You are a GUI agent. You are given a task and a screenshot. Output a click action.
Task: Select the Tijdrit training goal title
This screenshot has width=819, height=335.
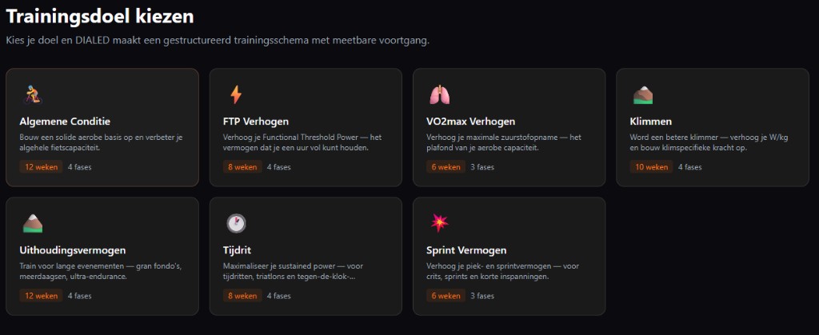[x=238, y=250]
